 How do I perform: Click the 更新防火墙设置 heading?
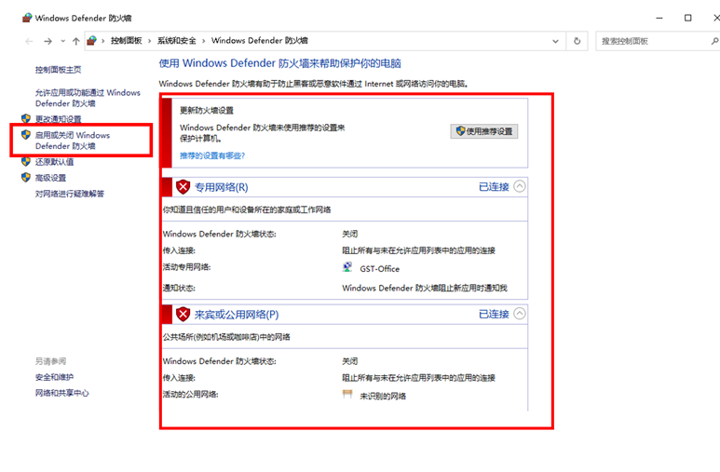(207, 110)
